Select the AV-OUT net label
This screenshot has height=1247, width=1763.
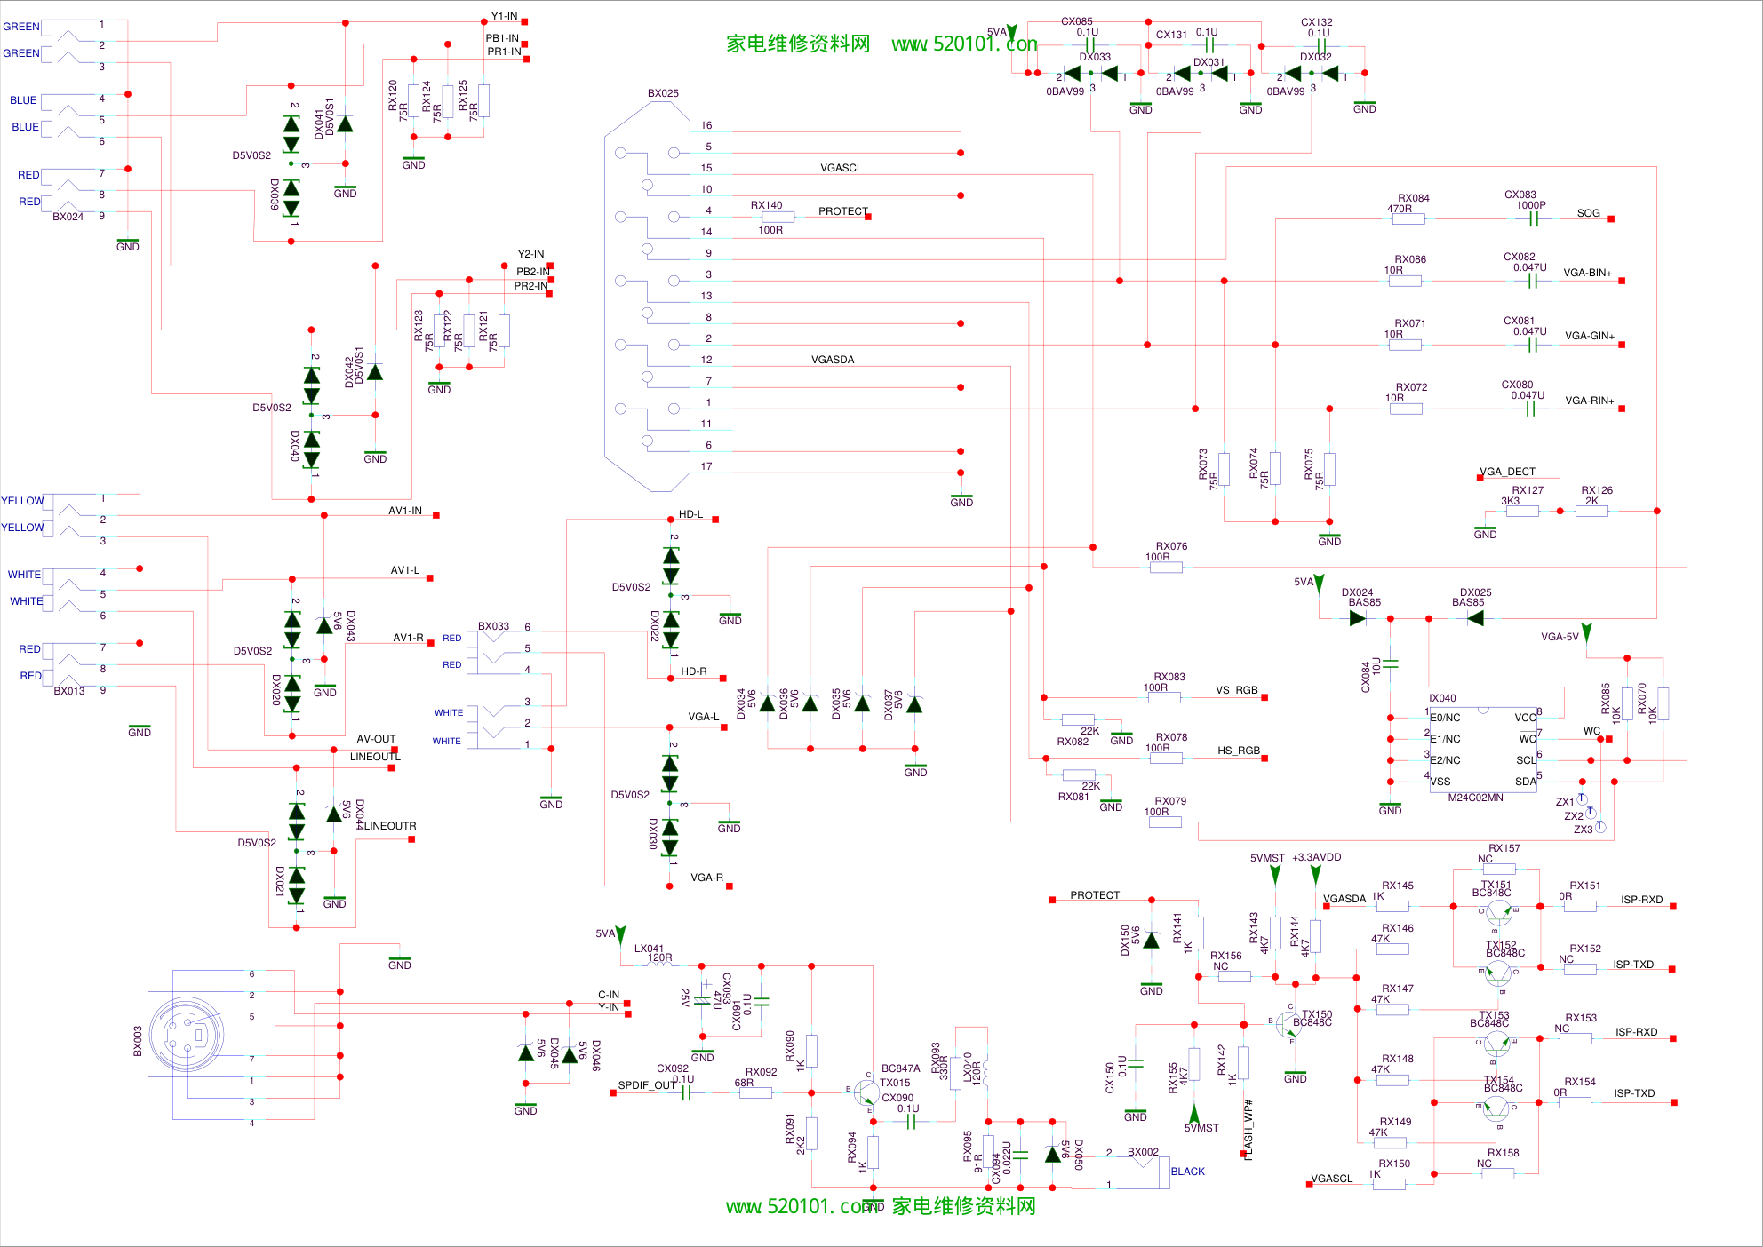(376, 739)
